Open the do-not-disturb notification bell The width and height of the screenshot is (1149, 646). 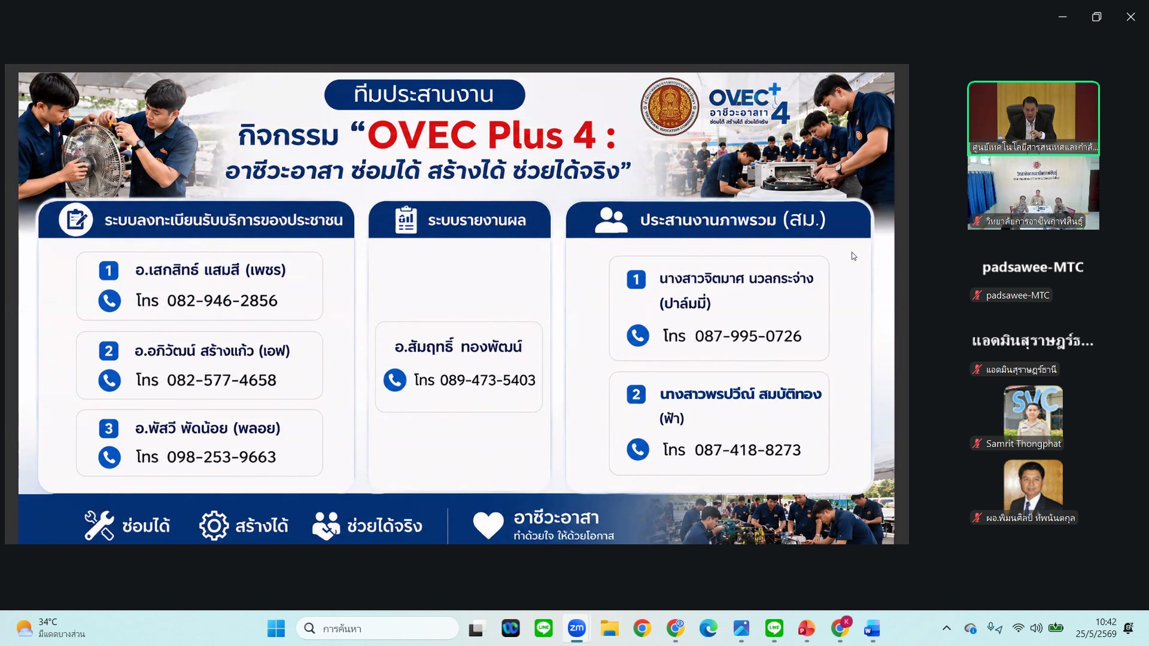(1129, 628)
